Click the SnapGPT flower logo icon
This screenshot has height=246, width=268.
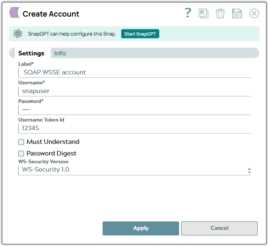(18, 33)
